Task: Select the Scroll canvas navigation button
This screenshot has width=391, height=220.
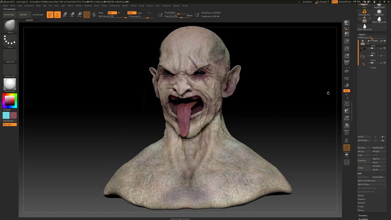Action: tap(347, 34)
